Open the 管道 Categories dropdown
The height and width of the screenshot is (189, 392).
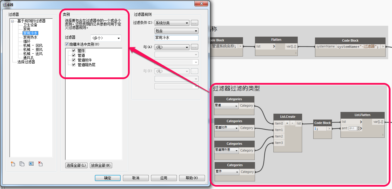(x=226, y=105)
